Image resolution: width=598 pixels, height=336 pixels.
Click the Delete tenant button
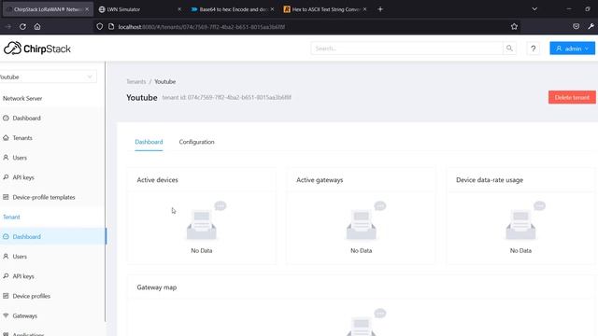pyautogui.click(x=572, y=97)
